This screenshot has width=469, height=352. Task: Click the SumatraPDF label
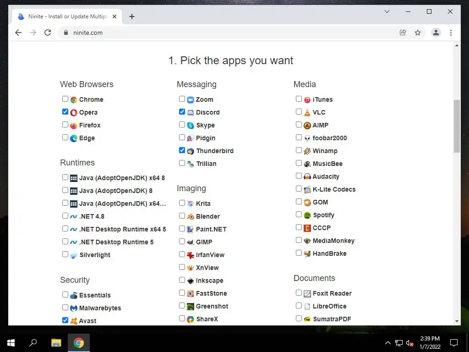332,319
